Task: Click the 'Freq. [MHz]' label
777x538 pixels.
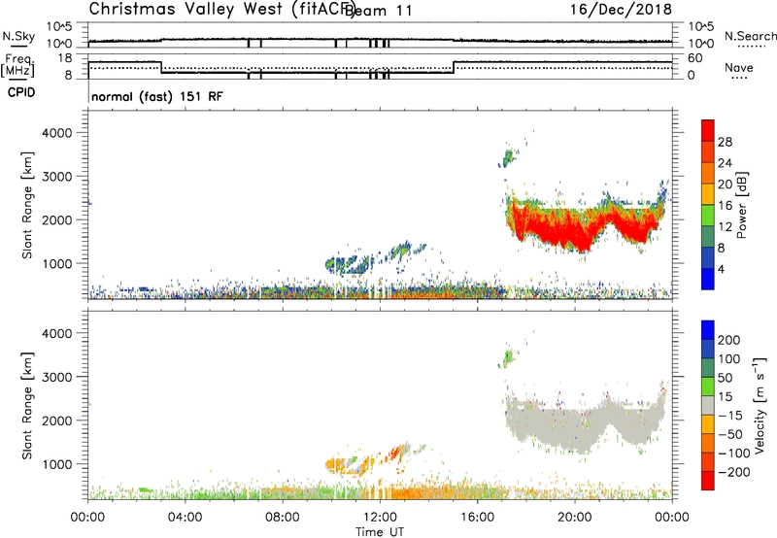Action: pyautogui.click(x=18, y=65)
